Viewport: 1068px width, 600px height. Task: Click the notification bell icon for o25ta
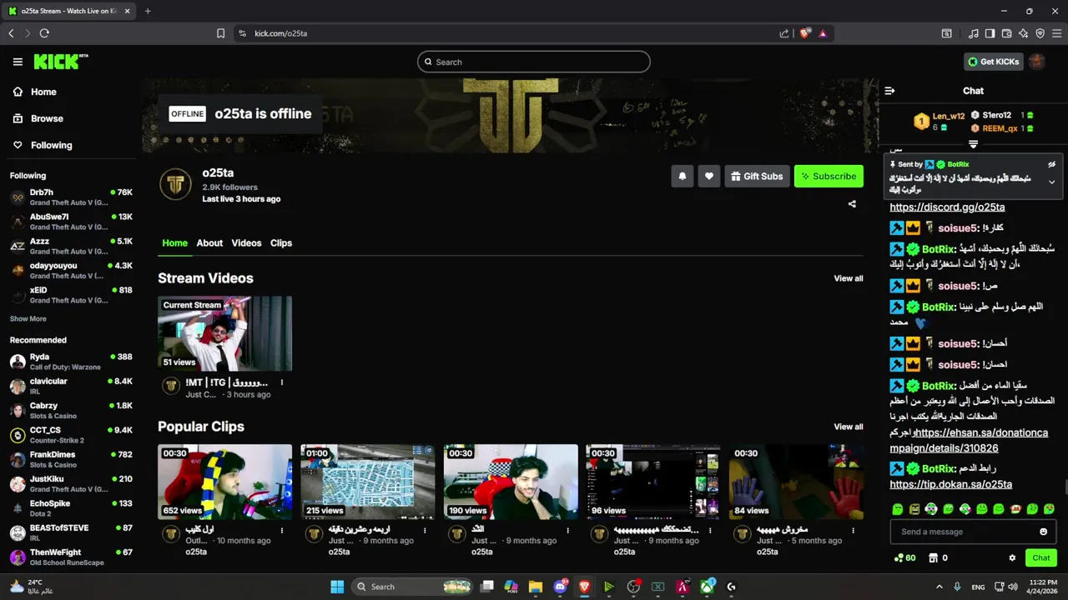pos(683,176)
